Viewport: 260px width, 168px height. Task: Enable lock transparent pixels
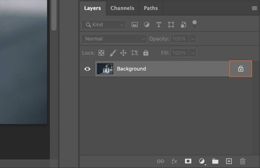click(101, 53)
